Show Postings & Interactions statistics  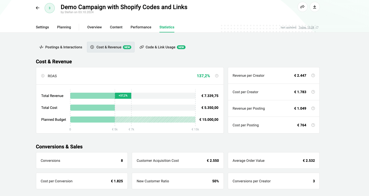pyautogui.click(x=61, y=47)
